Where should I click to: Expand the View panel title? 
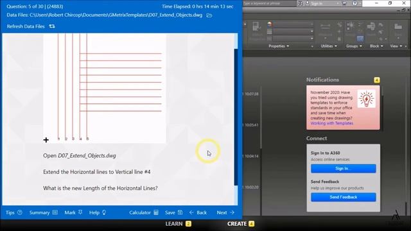click(x=396, y=46)
